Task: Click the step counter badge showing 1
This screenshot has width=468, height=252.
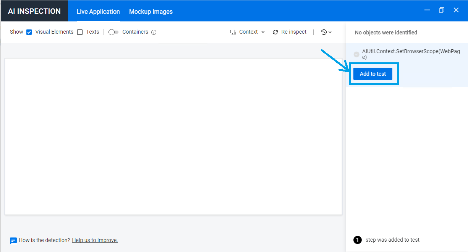Action: click(357, 240)
